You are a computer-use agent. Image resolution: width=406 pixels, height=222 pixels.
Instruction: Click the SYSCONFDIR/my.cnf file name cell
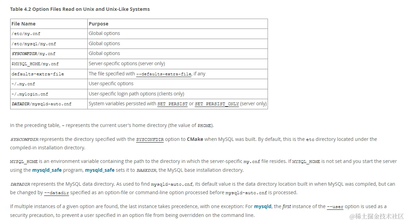(x=49, y=54)
